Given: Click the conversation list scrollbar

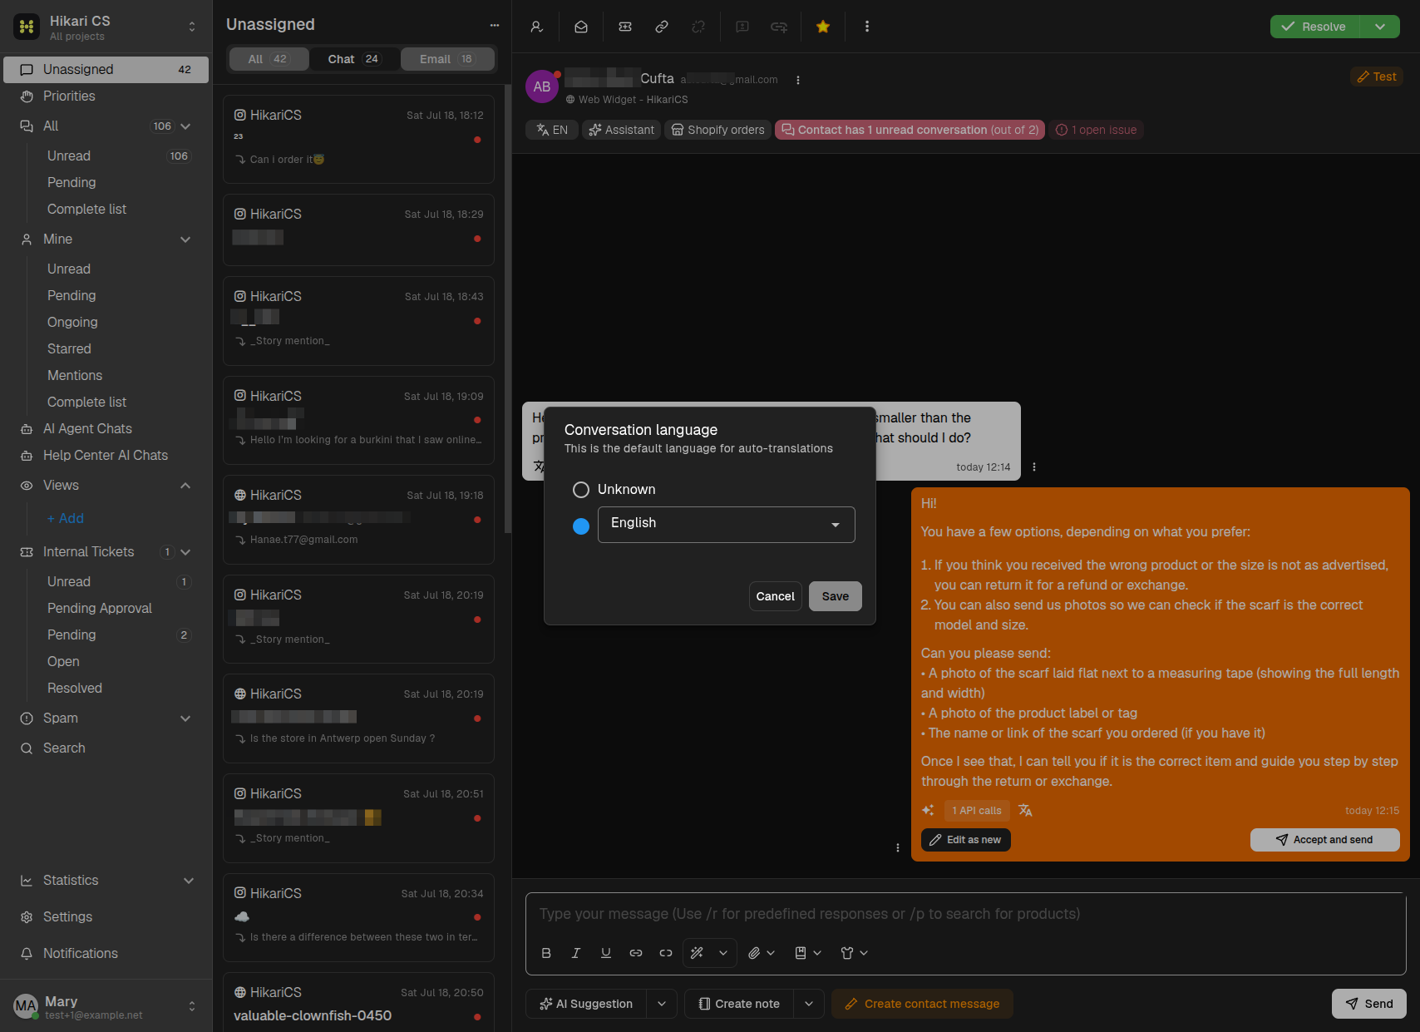Looking at the screenshot, I should point(507,308).
